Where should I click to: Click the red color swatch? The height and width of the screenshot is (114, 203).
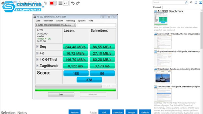52,3
